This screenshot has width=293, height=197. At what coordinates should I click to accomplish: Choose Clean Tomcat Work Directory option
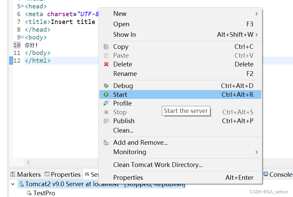(158, 165)
